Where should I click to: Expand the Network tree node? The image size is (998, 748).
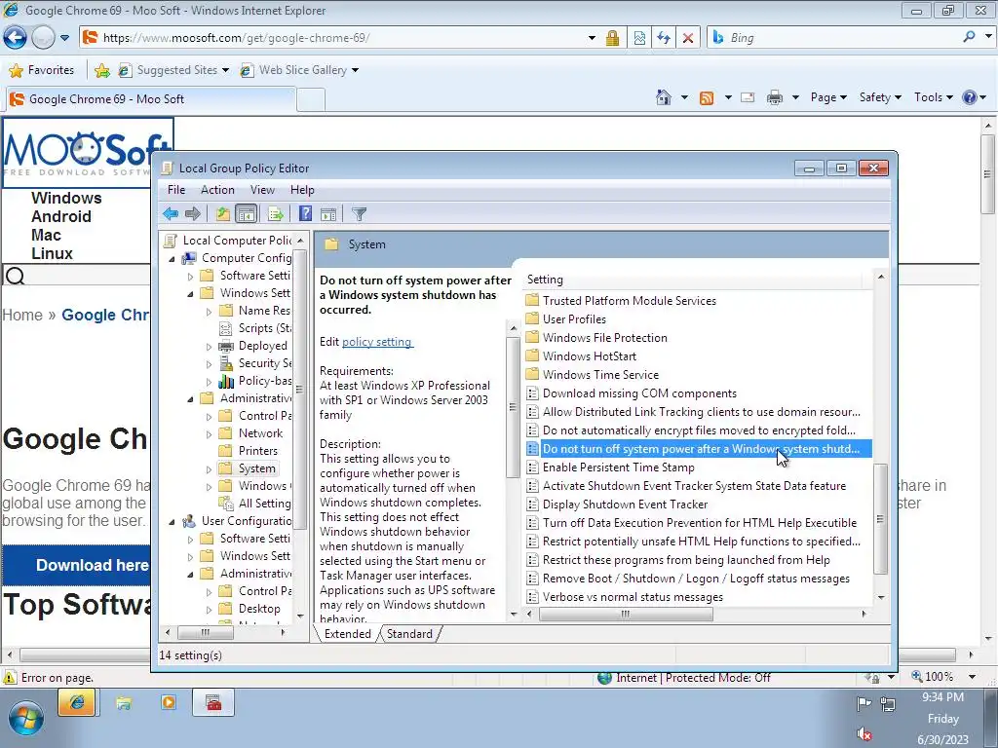209,434
